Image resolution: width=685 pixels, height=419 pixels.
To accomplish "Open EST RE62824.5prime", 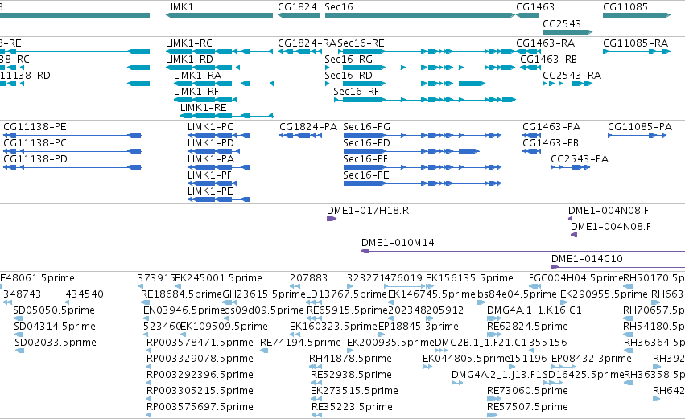I will pyautogui.click(x=494, y=335).
